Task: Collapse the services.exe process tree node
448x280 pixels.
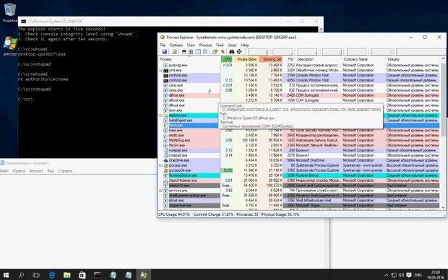Action: 161,191
